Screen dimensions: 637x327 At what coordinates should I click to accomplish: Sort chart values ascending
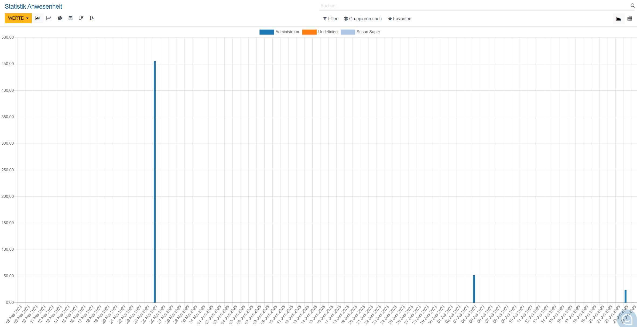click(x=92, y=18)
